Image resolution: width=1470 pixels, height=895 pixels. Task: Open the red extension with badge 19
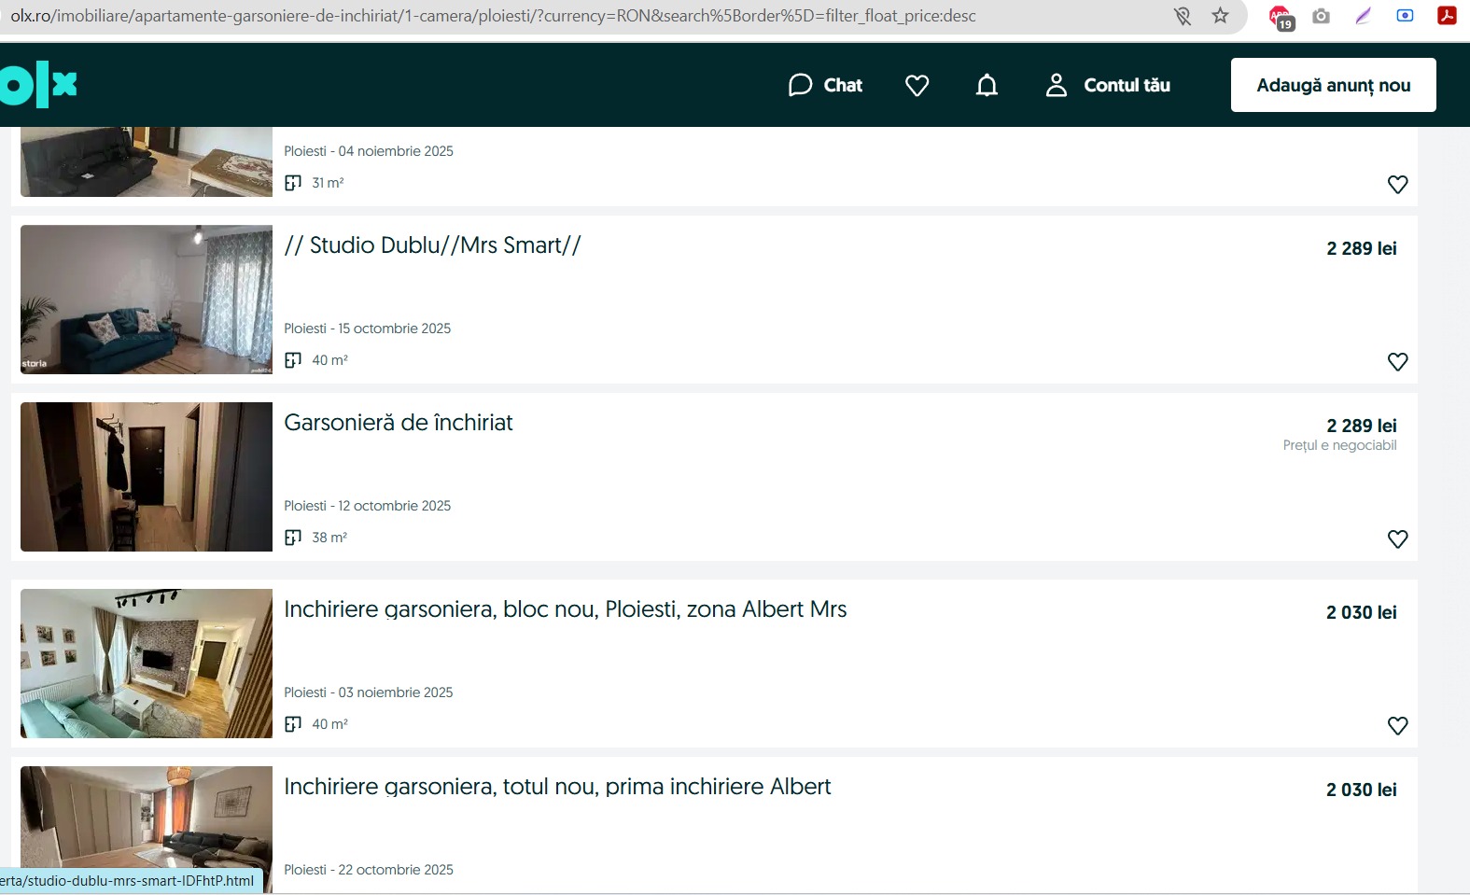coord(1281,17)
